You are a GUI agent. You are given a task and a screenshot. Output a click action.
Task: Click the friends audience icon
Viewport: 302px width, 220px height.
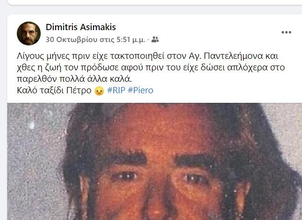(x=155, y=40)
